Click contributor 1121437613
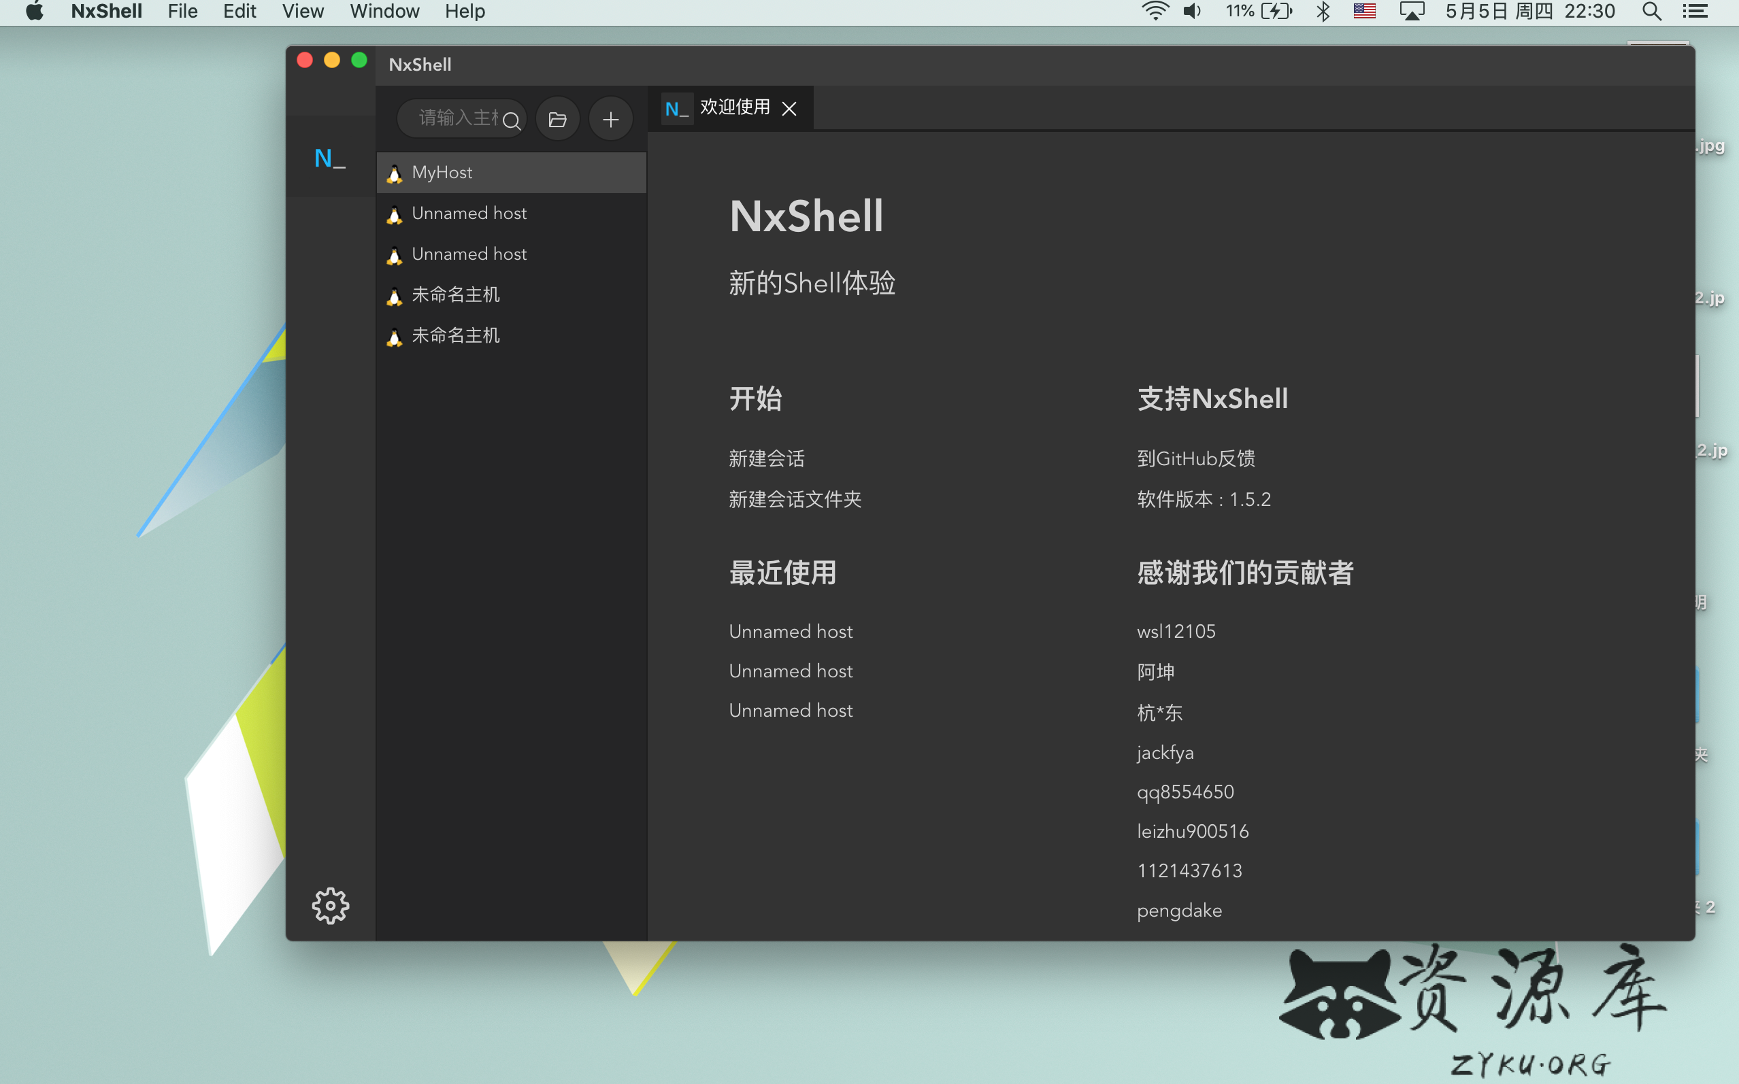 [x=1189, y=871]
